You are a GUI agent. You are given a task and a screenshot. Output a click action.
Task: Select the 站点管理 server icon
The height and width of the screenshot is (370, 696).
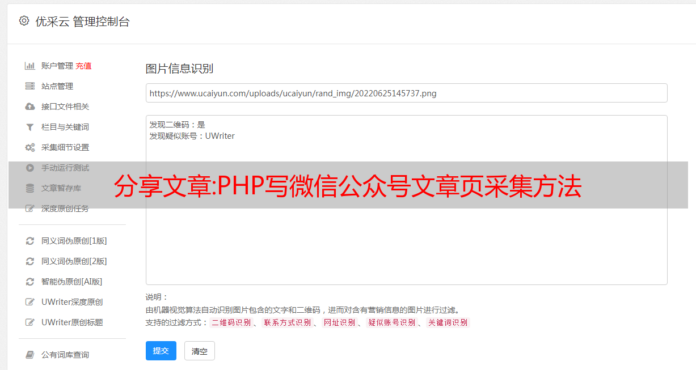point(30,86)
